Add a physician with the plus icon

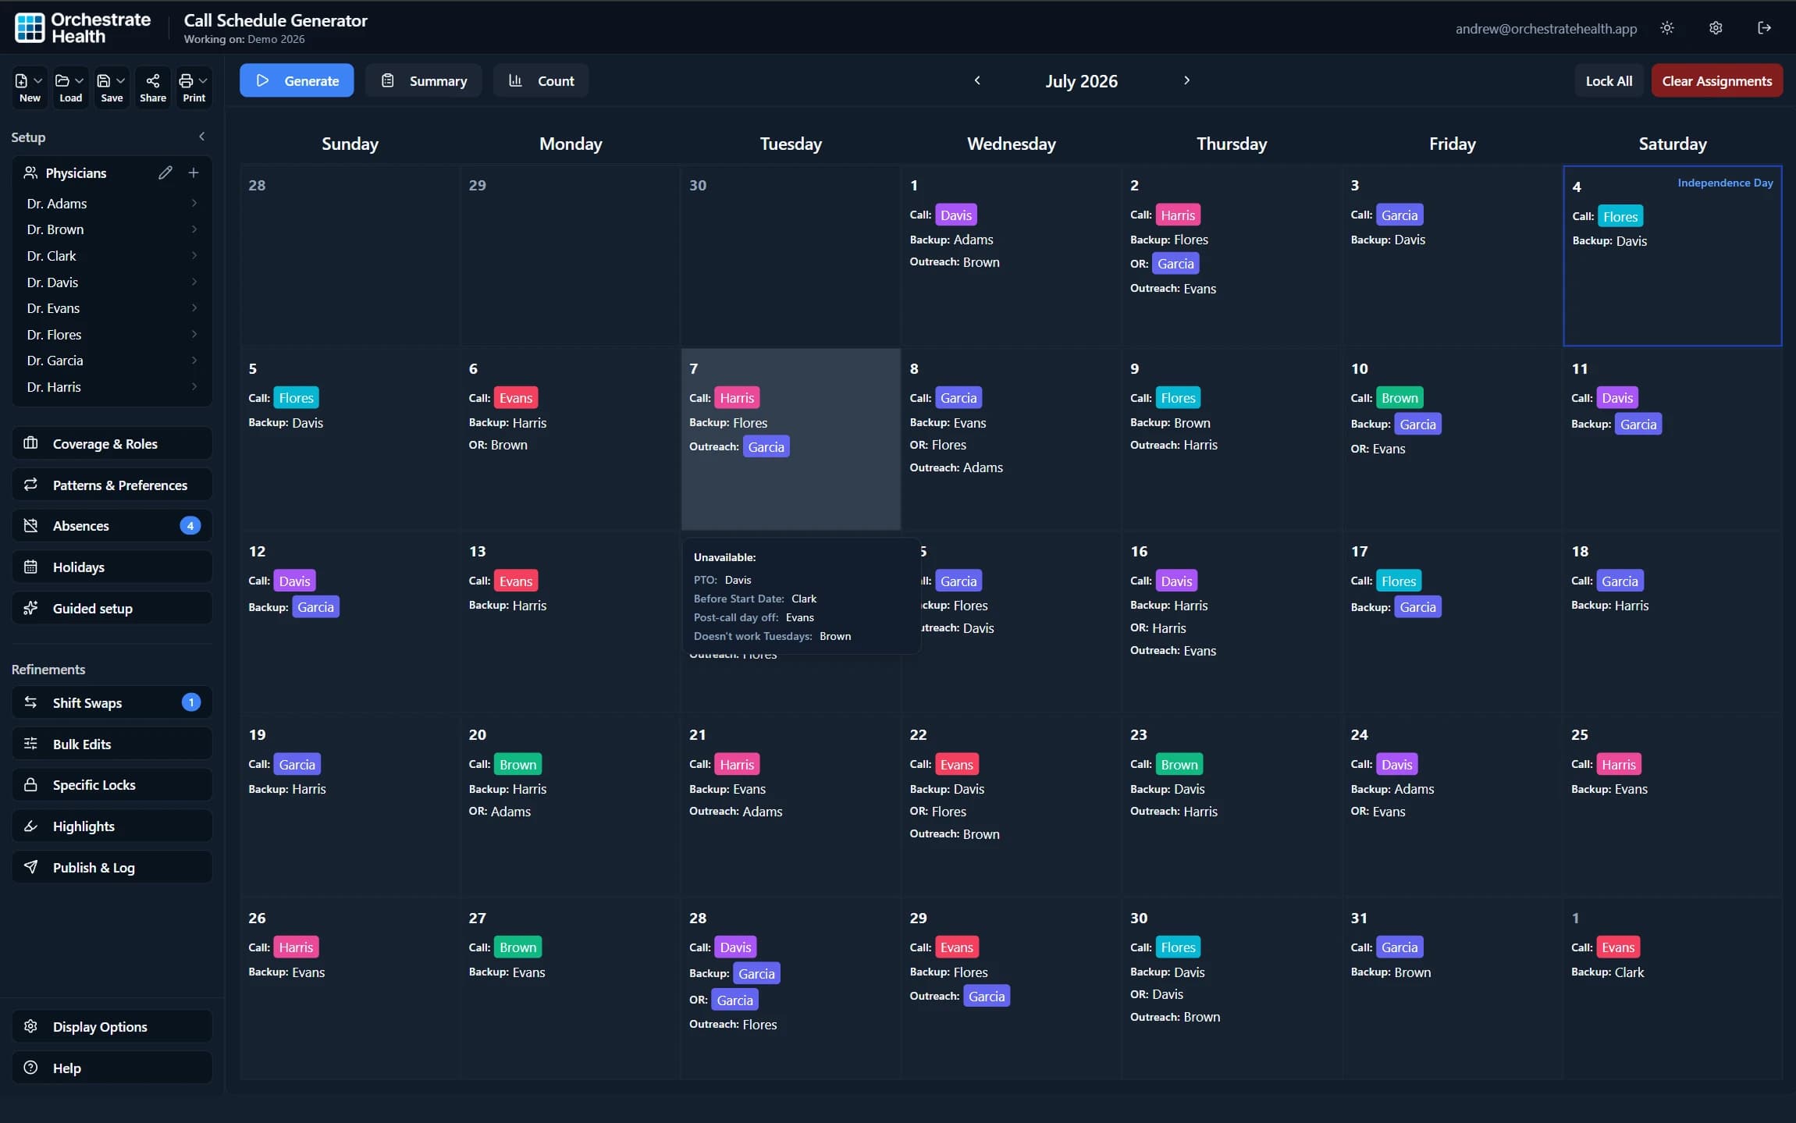click(194, 172)
